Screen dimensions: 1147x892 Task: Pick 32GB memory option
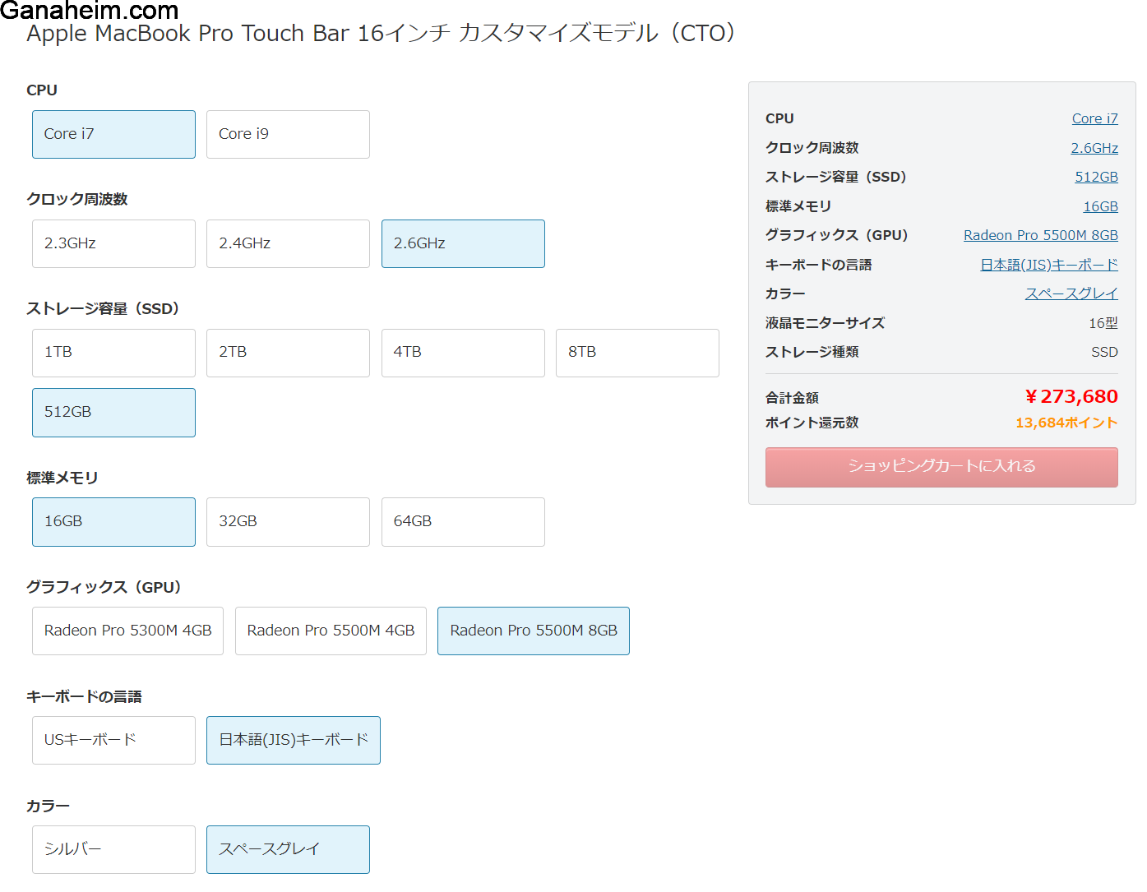click(288, 521)
